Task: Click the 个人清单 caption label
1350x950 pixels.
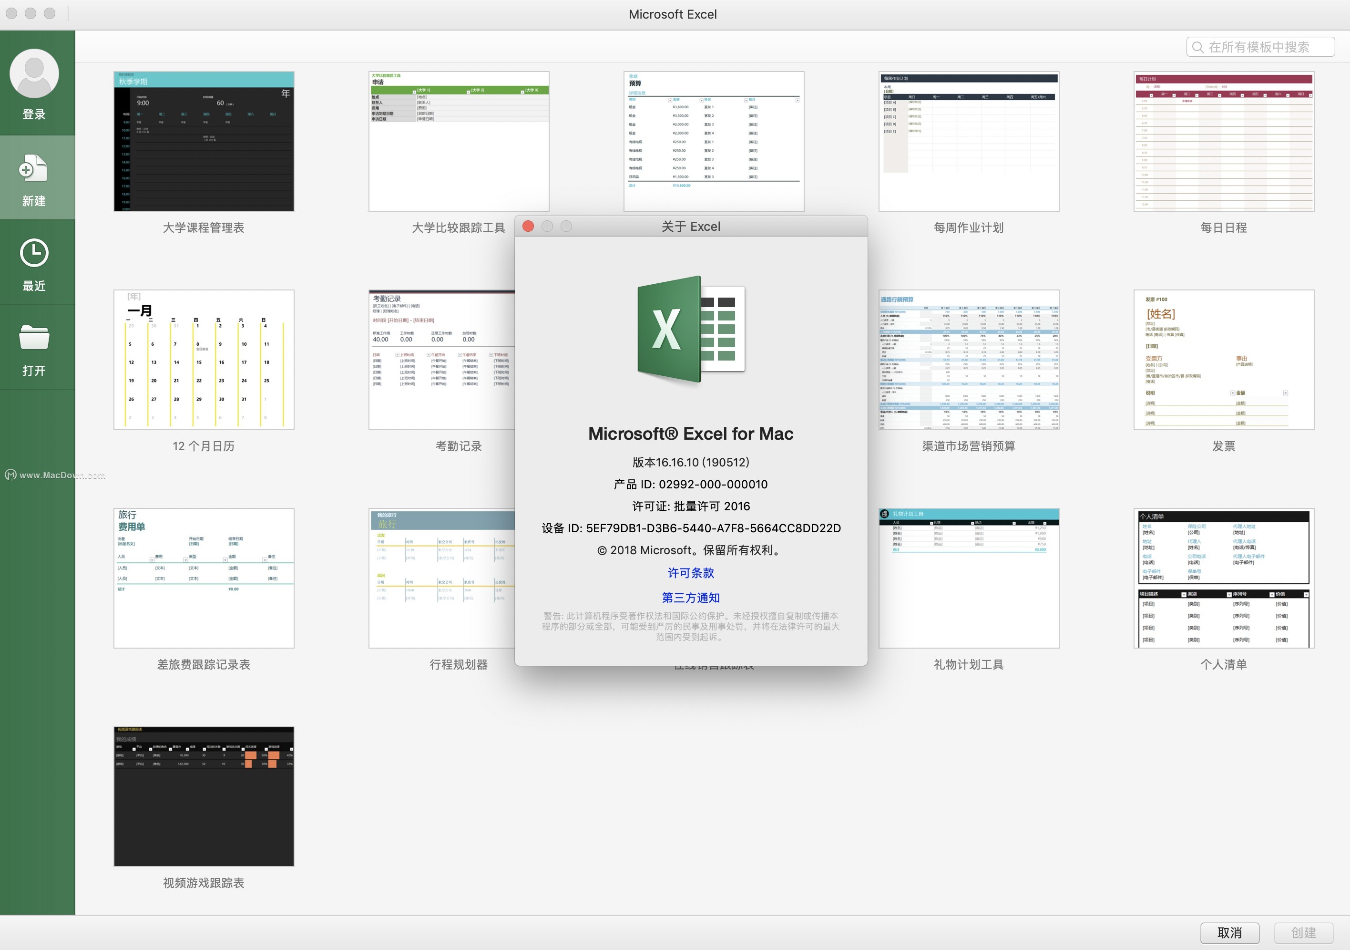Action: [x=1224, y=665]
